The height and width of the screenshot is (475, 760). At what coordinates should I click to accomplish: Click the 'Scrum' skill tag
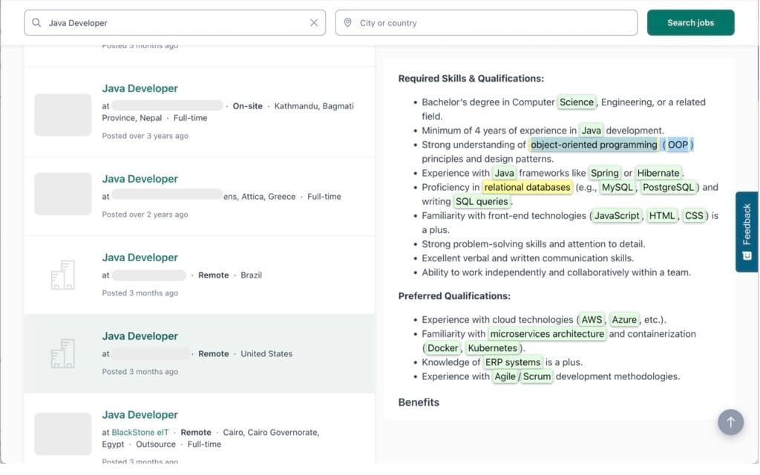pyautogui.click(x=537, y=376)
